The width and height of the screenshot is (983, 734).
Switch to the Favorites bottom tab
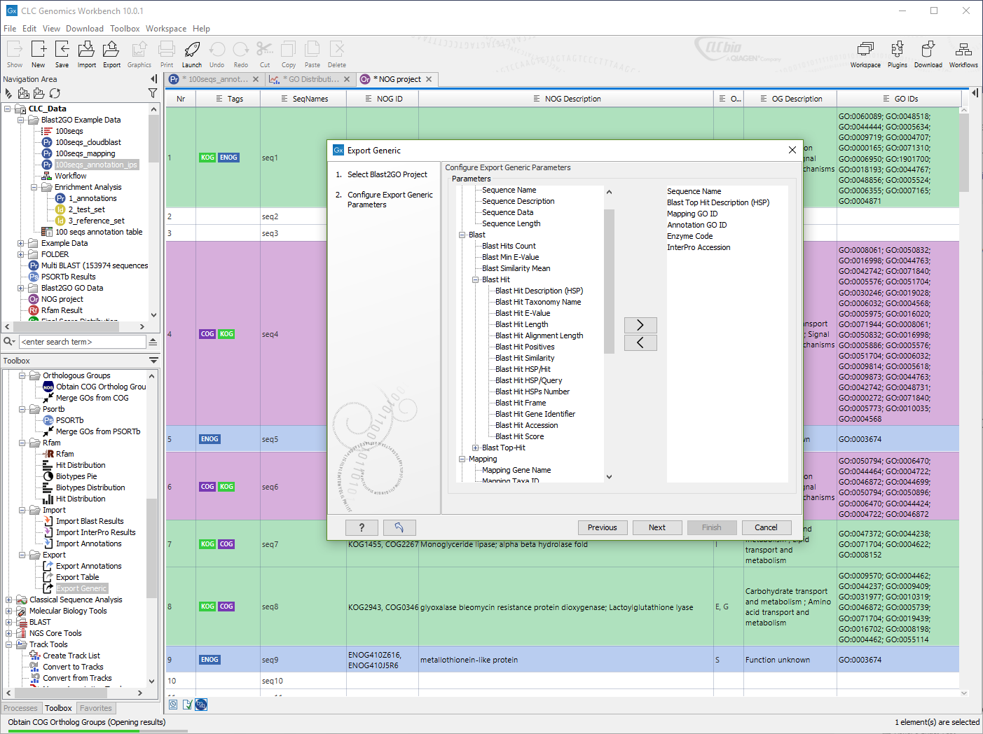pyautogui.click(x=96, y=708)
